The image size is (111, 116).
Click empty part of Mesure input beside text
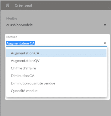pyautogui.click(x=68, y=43)
